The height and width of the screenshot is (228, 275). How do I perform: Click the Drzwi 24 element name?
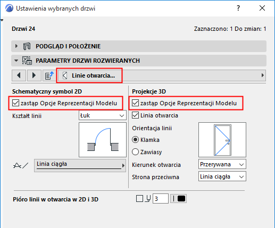(x=23, y=29)
